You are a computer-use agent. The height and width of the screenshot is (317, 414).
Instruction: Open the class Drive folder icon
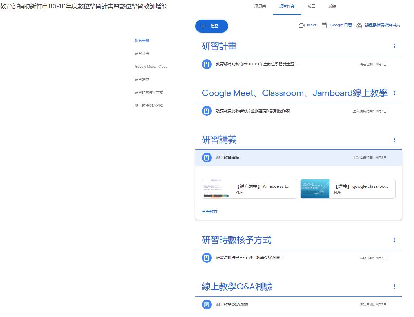(x=359, y=25)
